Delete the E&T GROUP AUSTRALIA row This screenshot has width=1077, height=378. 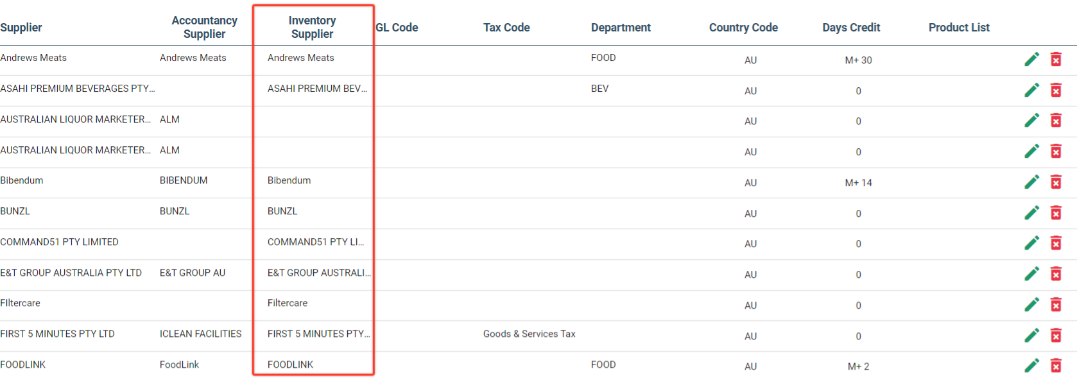1056,274
